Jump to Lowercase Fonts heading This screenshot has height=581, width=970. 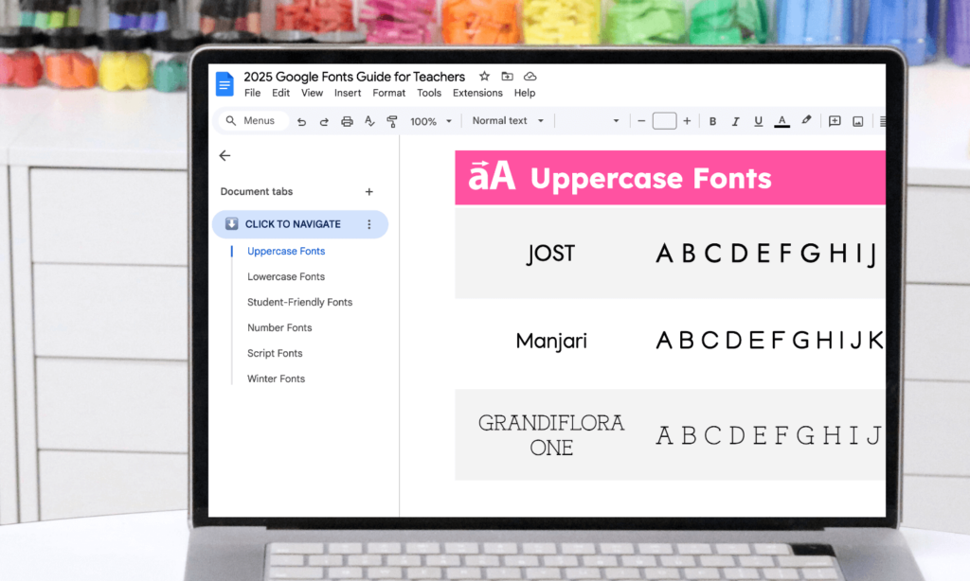click(x=286, y=276)
